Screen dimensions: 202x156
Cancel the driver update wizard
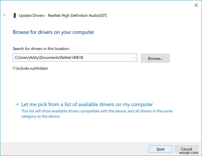coord(186,149)
